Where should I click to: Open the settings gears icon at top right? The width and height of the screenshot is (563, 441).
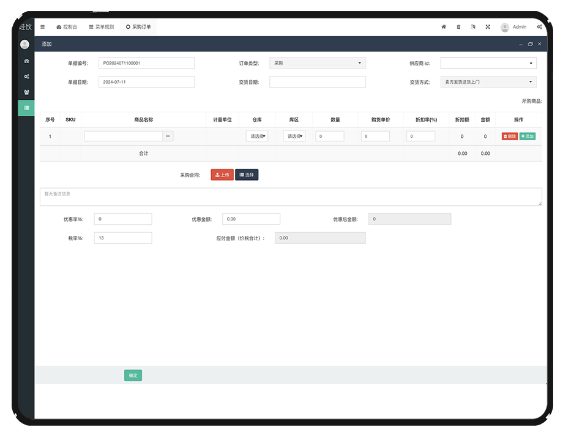[x=539, y=27]
